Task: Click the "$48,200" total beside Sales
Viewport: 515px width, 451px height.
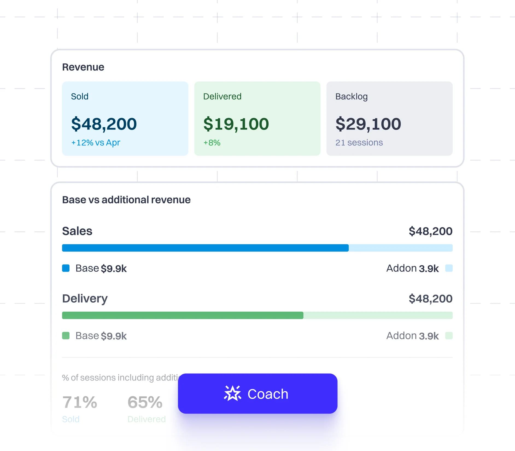Action: pyautogui.click(x=431, y=231)
